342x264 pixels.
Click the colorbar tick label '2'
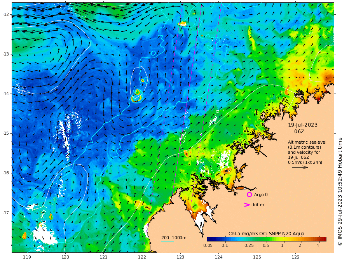click(x=300, y=245)
